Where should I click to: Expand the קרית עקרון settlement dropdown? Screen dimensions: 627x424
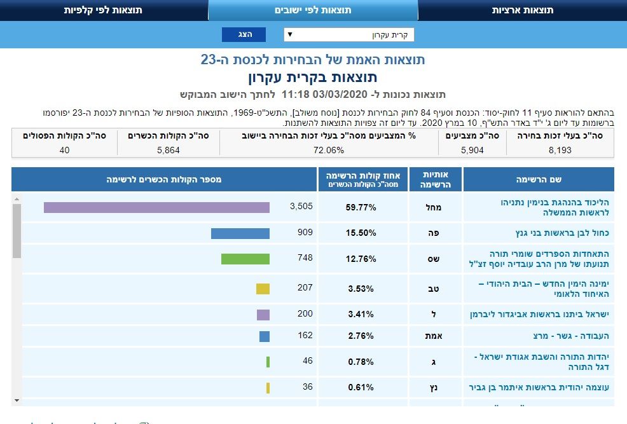pyautogui.click(x=348, y=34)
